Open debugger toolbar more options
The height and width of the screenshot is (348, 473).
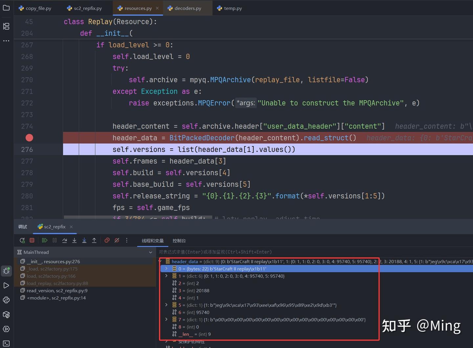pos(126,240)
